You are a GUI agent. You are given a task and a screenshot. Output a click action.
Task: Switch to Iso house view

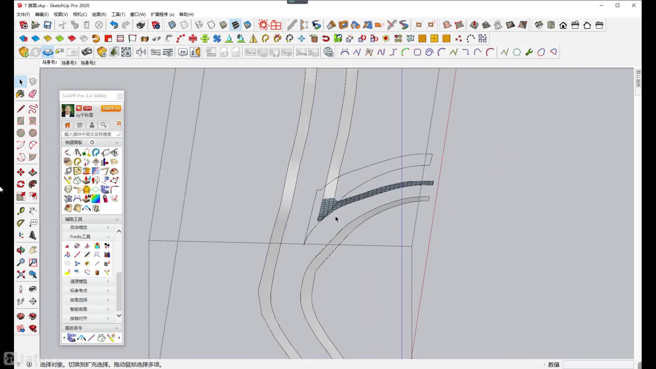pyautogui.click(x=539, y=25)
